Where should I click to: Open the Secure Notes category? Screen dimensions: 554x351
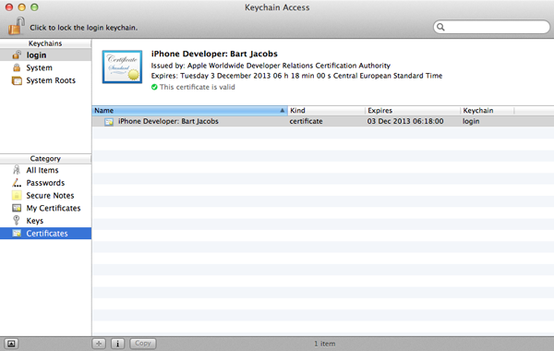point(45,196)
